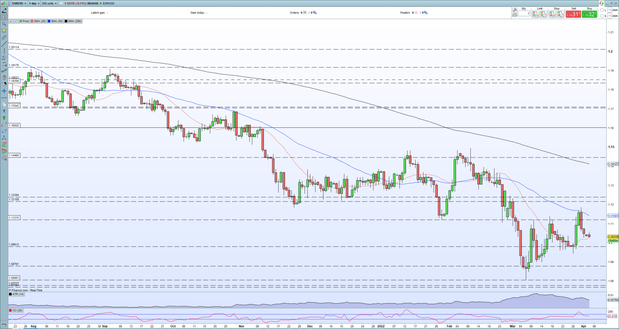Choose the rectangle drawing tool
619x329 pixels.
[4, 131]
